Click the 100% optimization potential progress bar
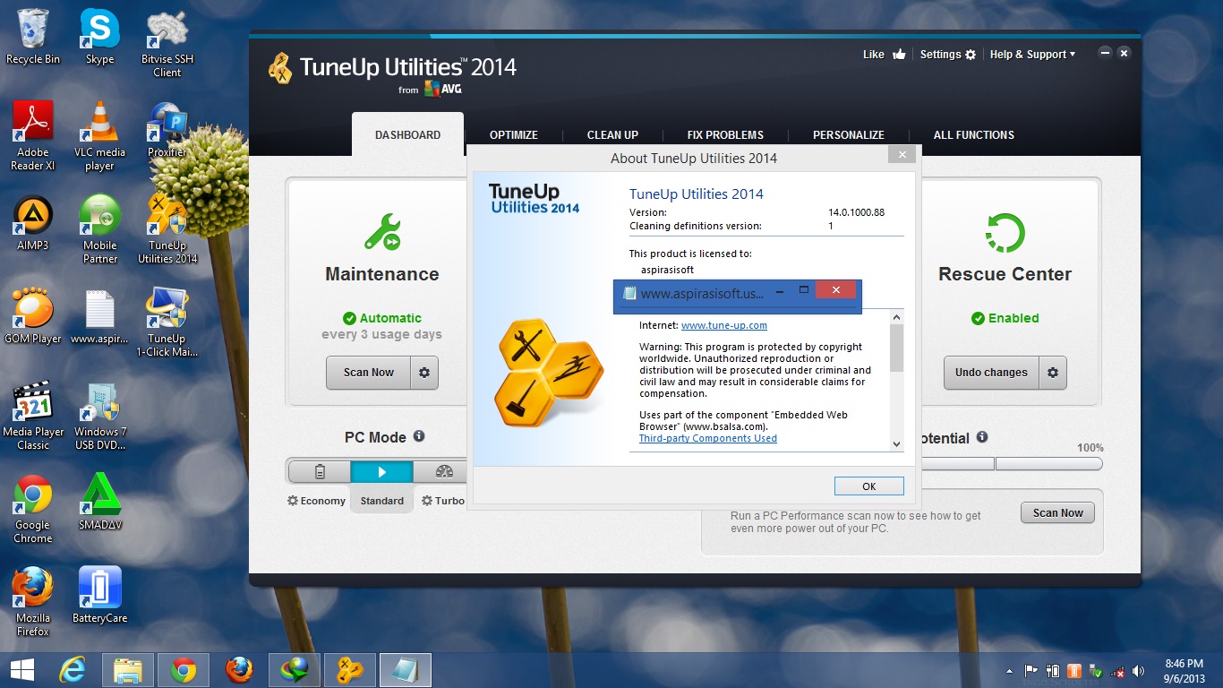Screen dimensions: 1223x688 pos(1048,463)
